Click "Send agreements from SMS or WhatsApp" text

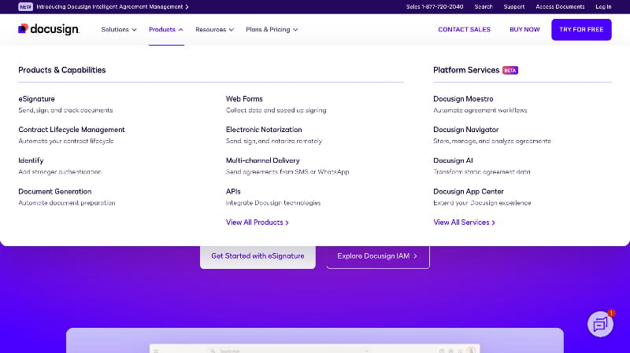[287, 172]
